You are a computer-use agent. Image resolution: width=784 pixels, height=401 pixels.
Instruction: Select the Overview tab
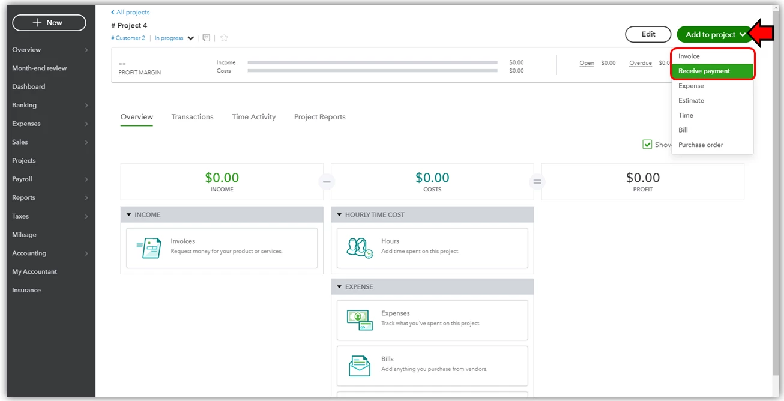[137, 117]
